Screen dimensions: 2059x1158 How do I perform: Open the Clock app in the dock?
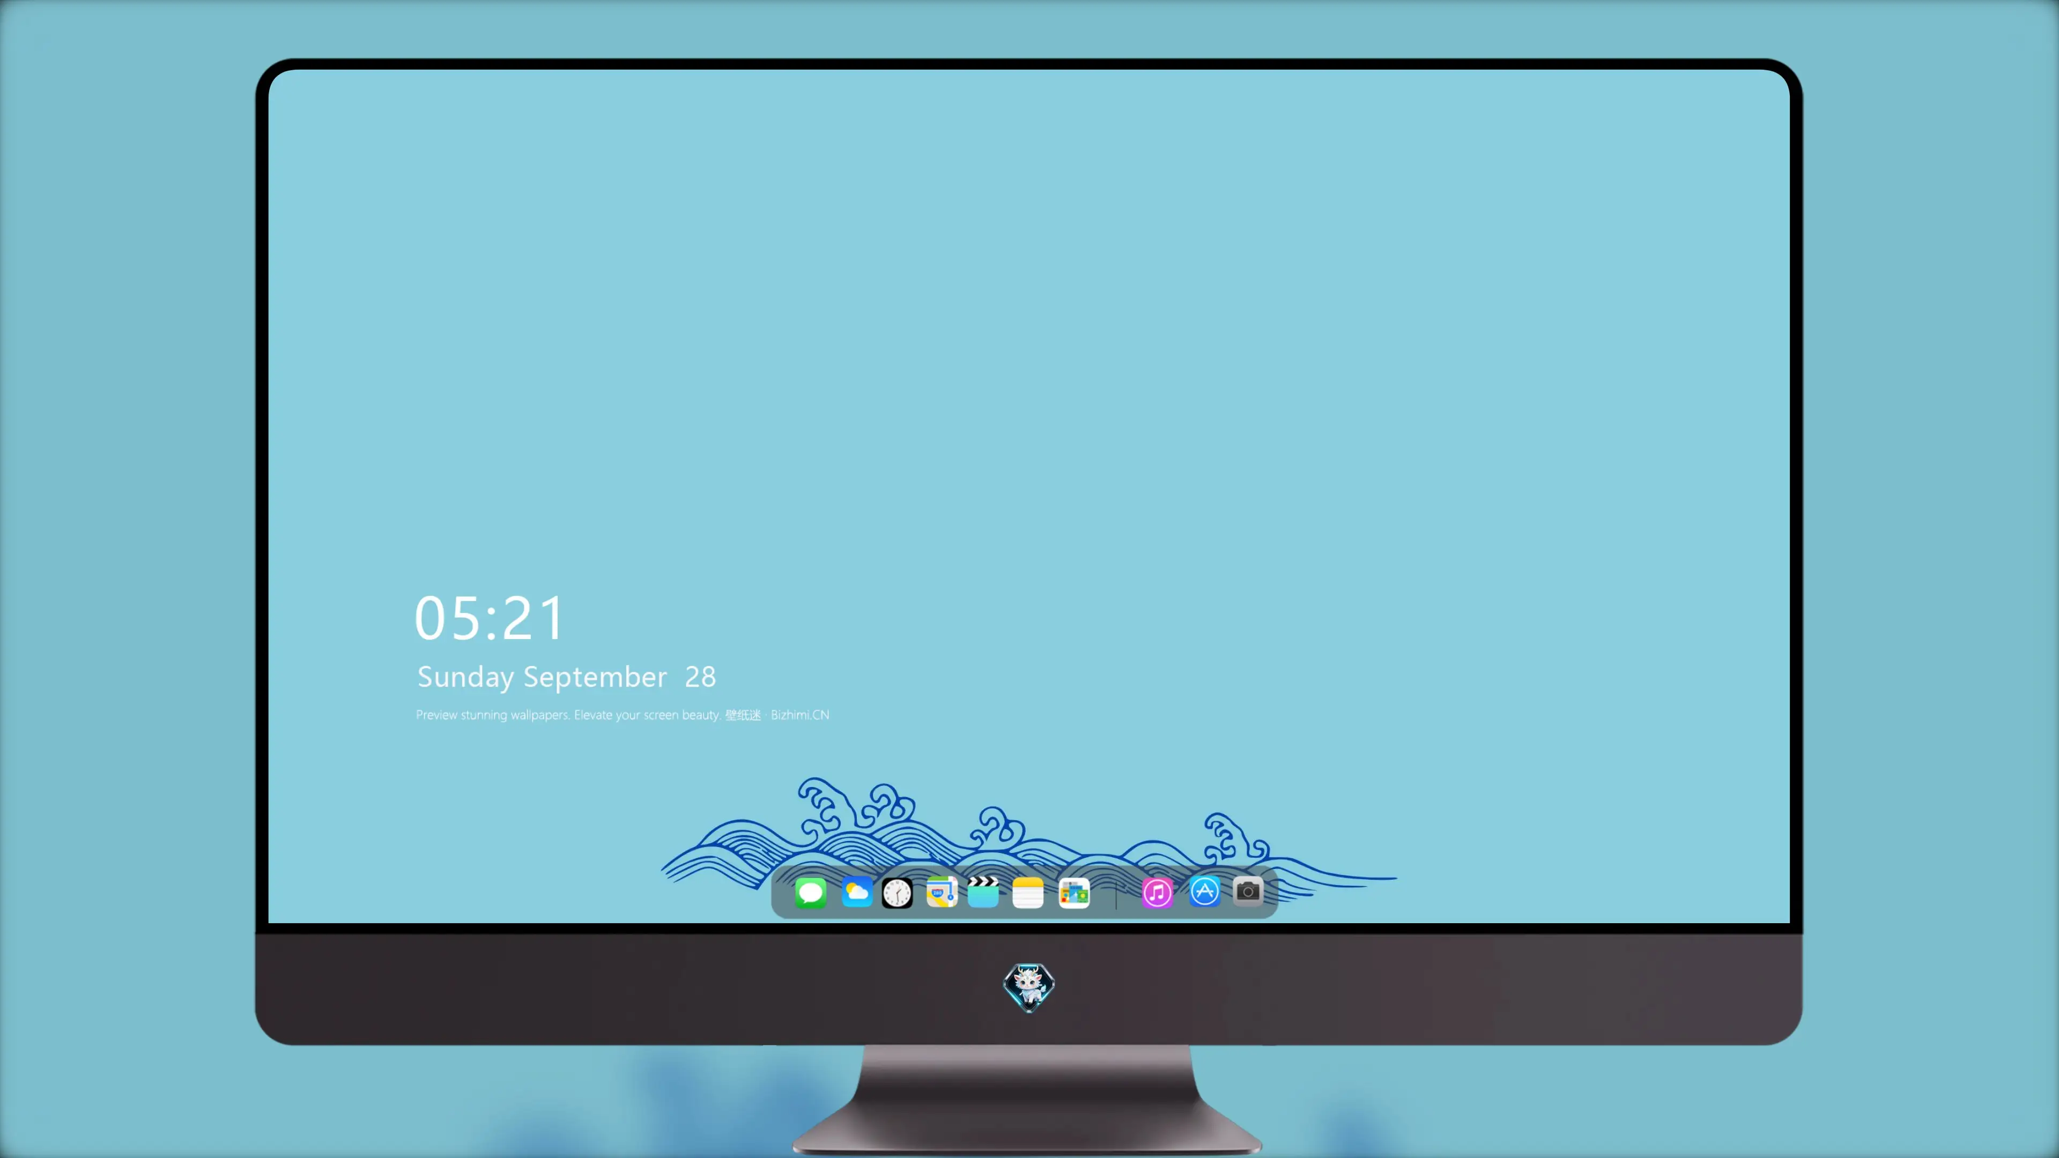(x=897, y=893)
